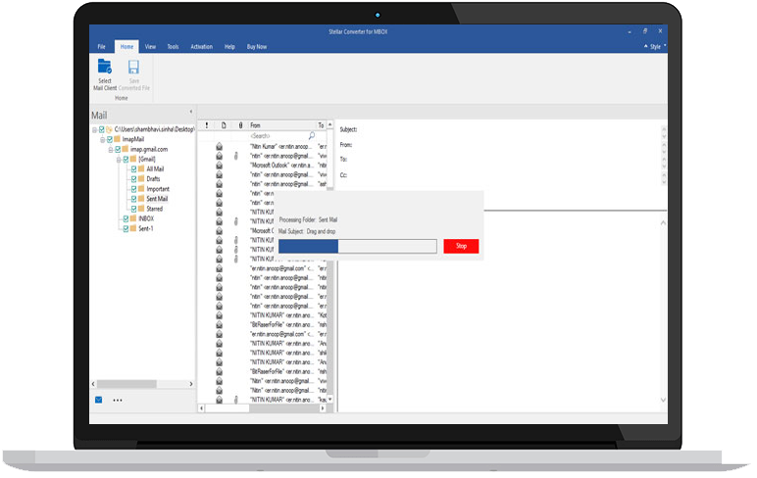Open the View ribbon tab

[150, 46]
